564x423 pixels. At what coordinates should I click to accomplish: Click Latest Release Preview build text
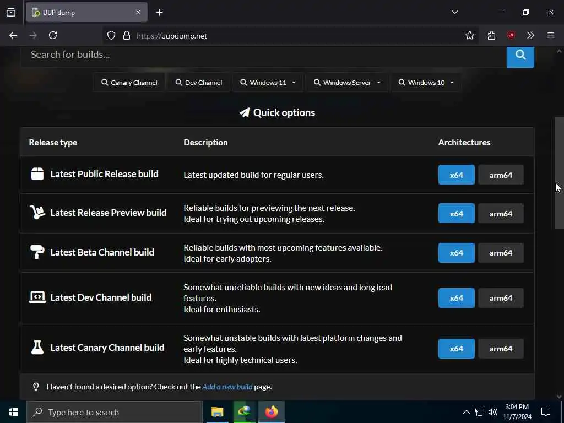click(109, 213)
